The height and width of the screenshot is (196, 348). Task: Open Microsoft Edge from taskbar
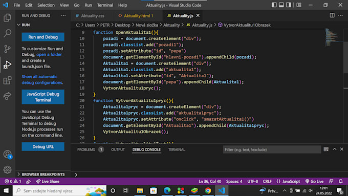tap(167, 190)
